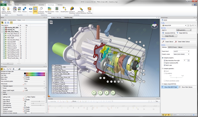Click the Show/Hide BOM Table button
The image size is (198, 117).
pos(170,87)
